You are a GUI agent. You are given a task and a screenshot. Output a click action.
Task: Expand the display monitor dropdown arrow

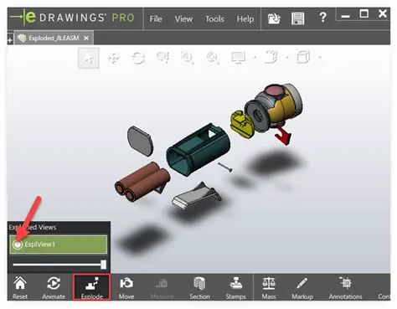tap(255, 58)
